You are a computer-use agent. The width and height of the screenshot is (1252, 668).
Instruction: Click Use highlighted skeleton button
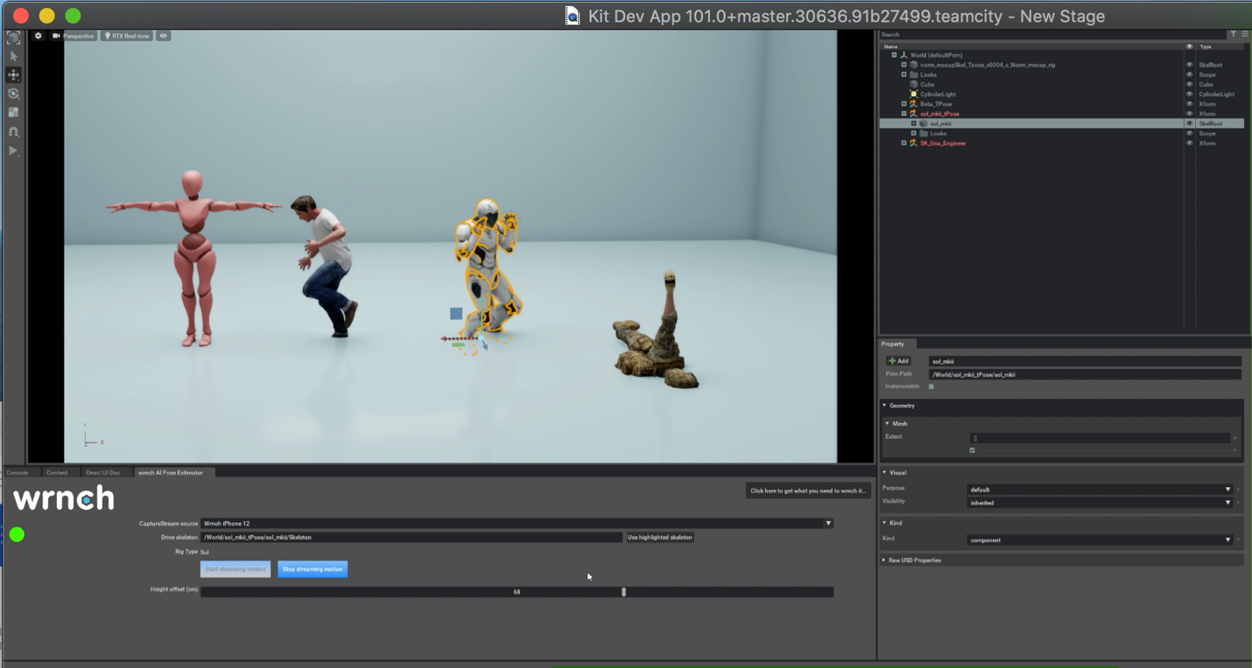pos(660,537)
